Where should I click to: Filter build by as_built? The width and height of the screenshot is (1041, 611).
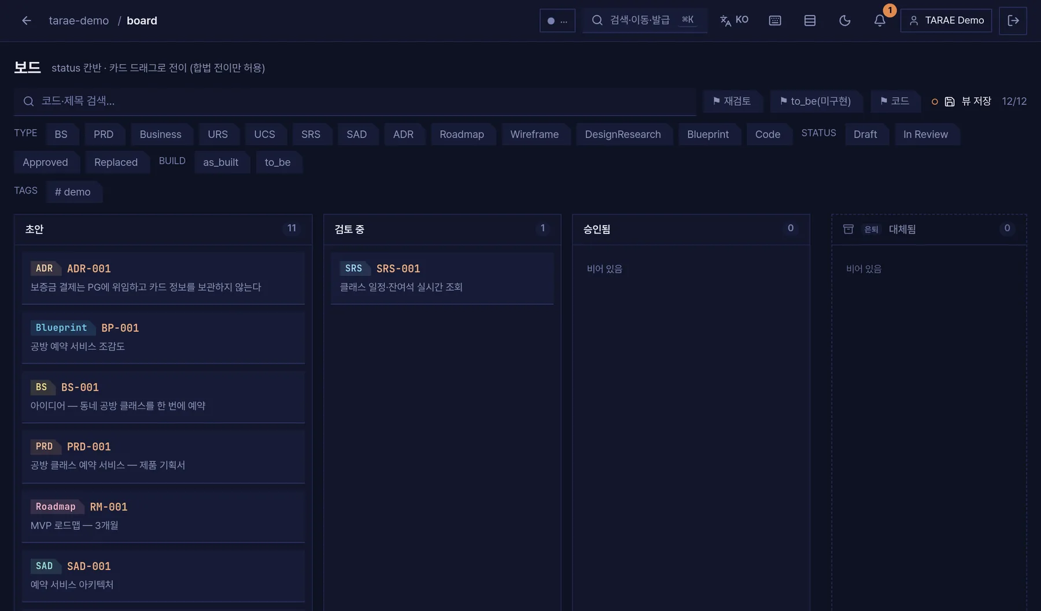click(x=221, y=162)
